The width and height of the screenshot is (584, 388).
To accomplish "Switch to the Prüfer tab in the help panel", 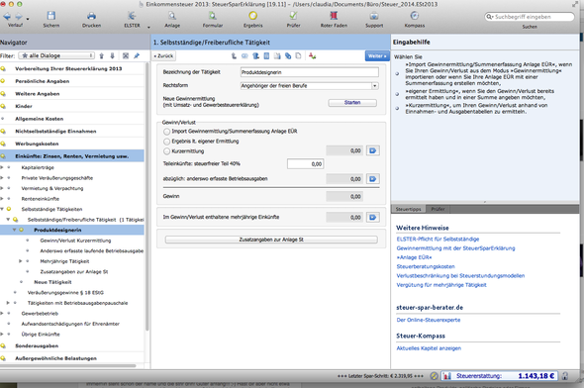I will pos(438,209).
